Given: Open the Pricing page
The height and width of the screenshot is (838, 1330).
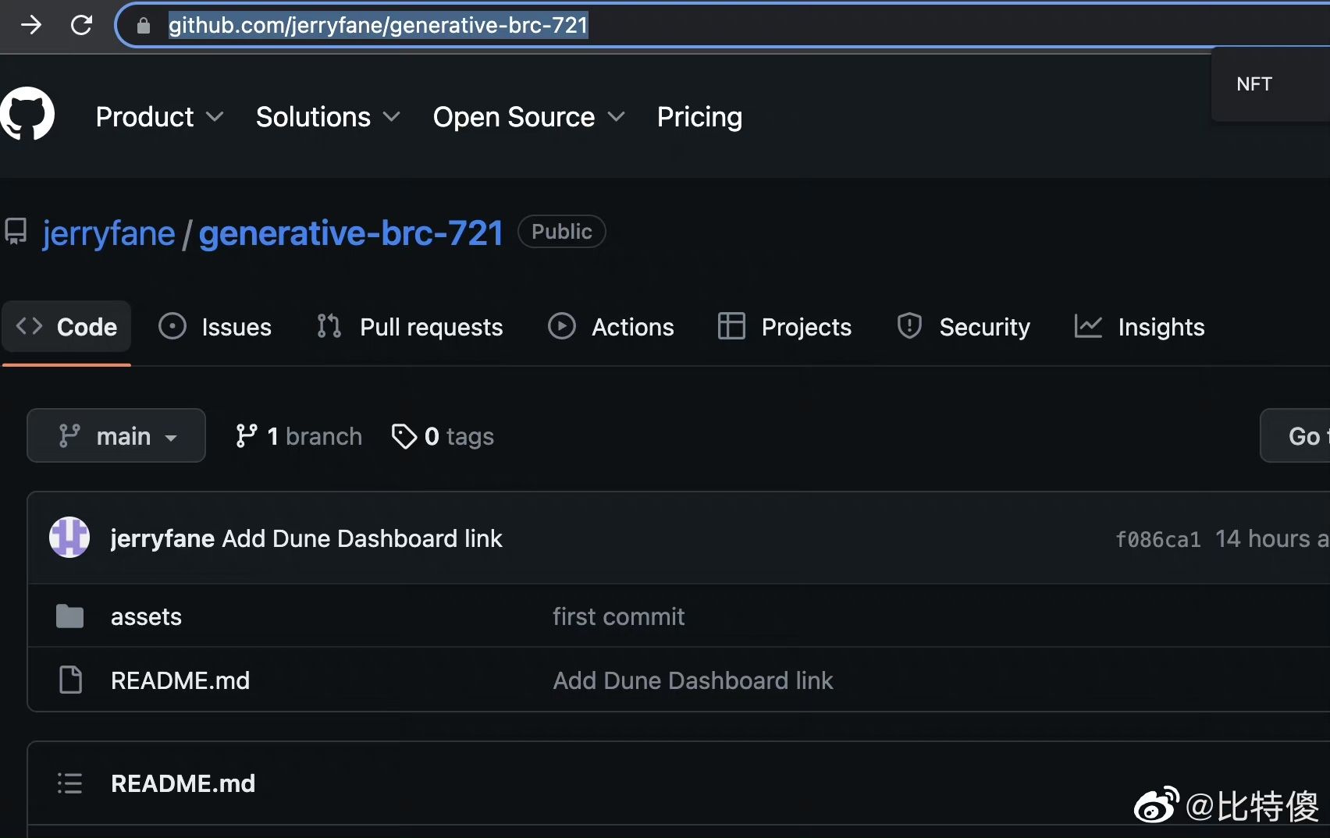Looking at the screenshot, I should (x=699, y=117).
